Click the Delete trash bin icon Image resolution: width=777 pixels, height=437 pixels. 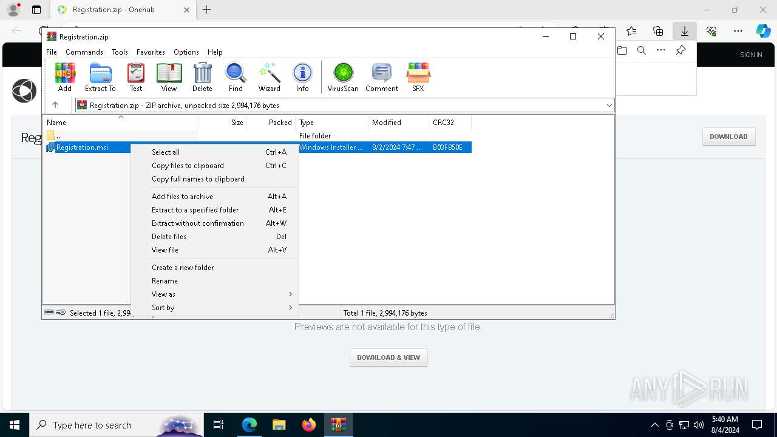(202, 77)
